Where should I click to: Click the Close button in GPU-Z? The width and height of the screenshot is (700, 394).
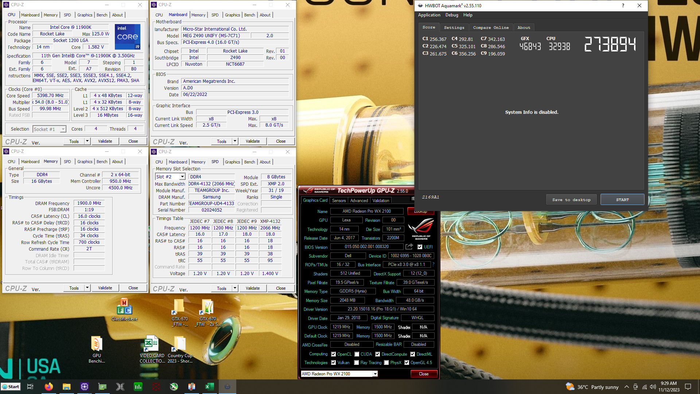click(424, 374)
